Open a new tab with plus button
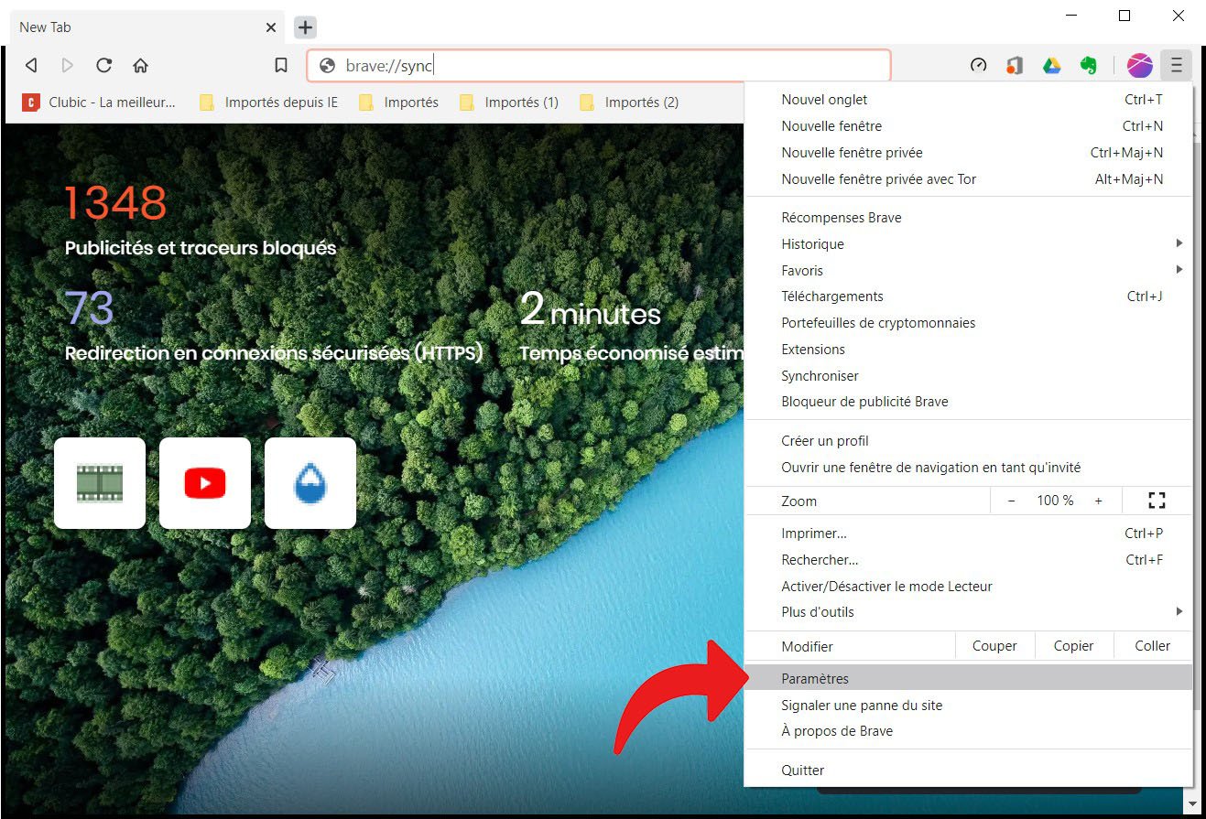This screenshot has width=1206, height=819. tap(305, 27)
